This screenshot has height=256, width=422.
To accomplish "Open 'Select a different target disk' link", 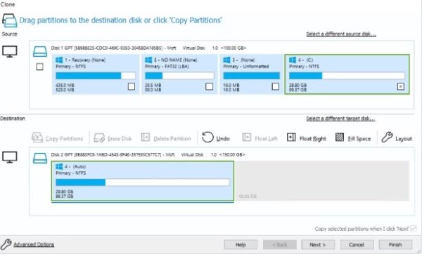I will pos(340,119).
